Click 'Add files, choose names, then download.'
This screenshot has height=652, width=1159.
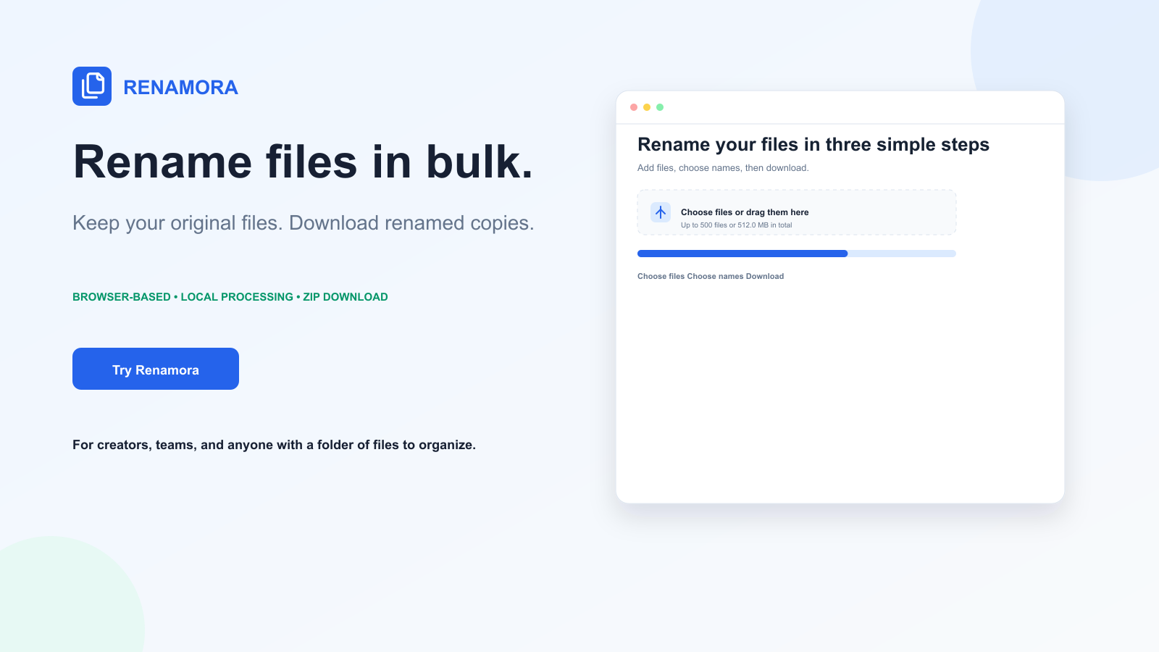point(723,168)
